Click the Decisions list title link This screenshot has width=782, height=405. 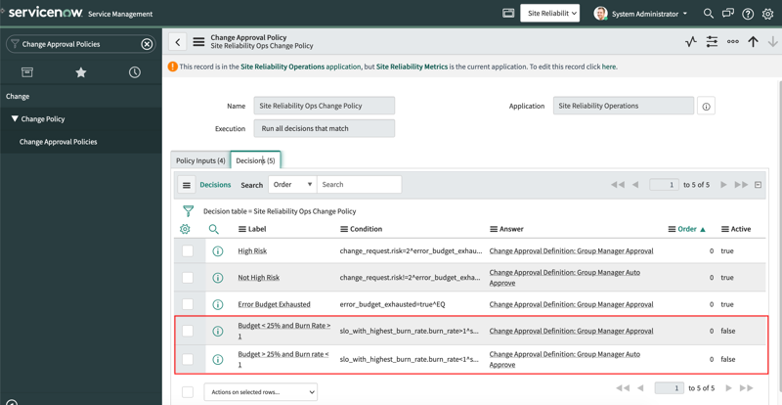click(215, 185)
